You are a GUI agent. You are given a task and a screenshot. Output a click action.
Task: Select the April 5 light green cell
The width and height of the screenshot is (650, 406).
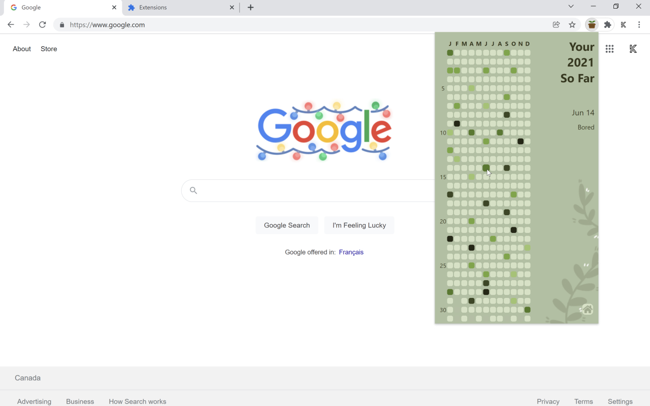click(471, 88)
